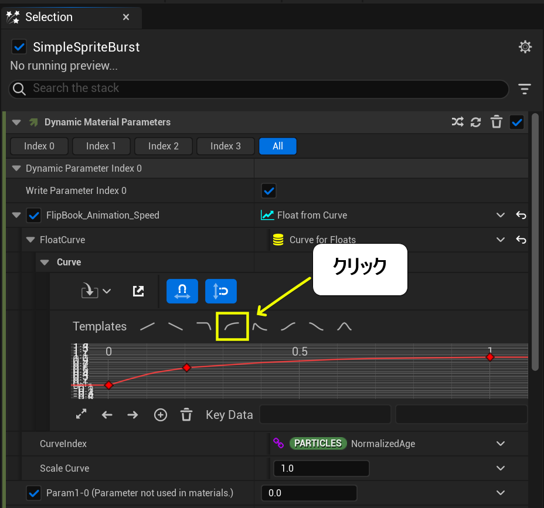Click the Search the stack field
Viewport: 544px width, 508px height.
click(x=259, y=89)
